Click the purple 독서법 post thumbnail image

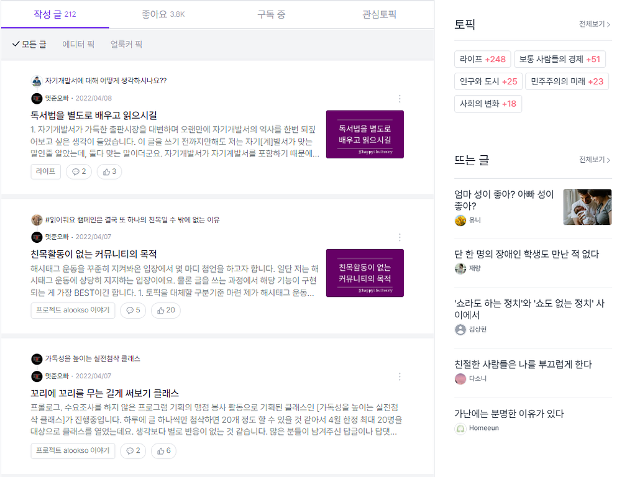[365, 134]
